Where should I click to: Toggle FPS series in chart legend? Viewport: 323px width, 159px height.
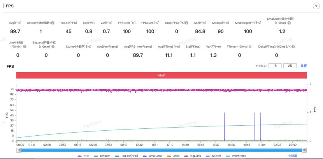pyautogui.click(x=83, y=155)
